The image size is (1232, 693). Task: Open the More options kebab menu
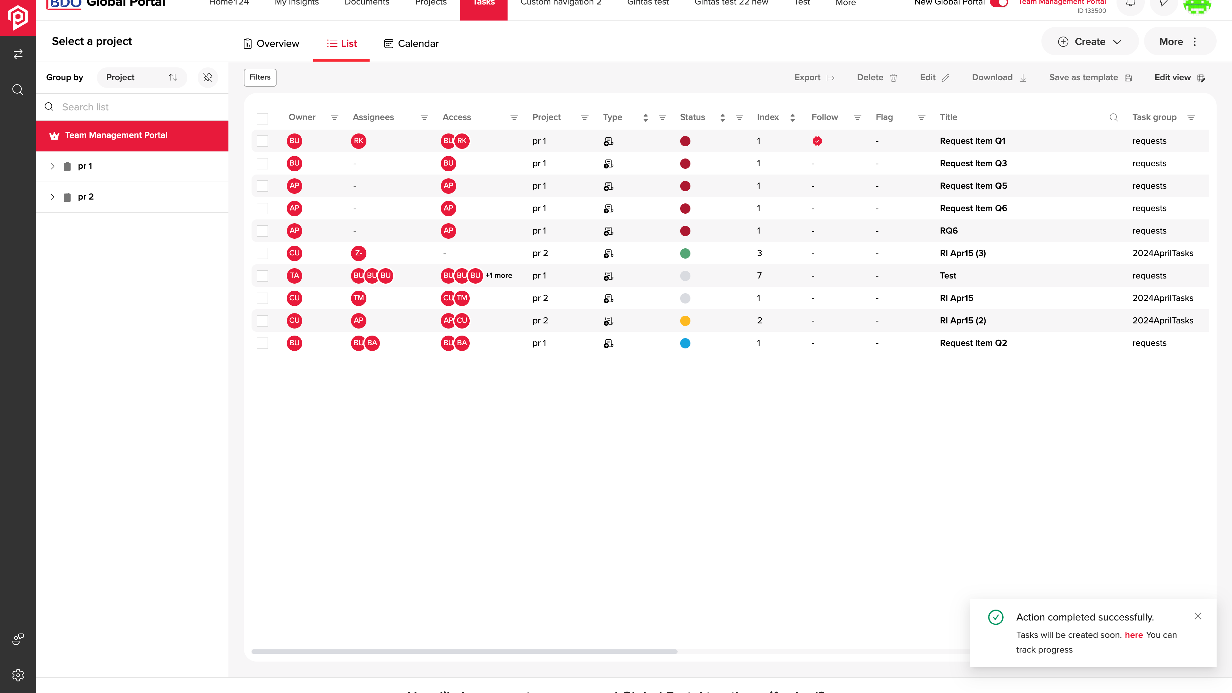1180,42
